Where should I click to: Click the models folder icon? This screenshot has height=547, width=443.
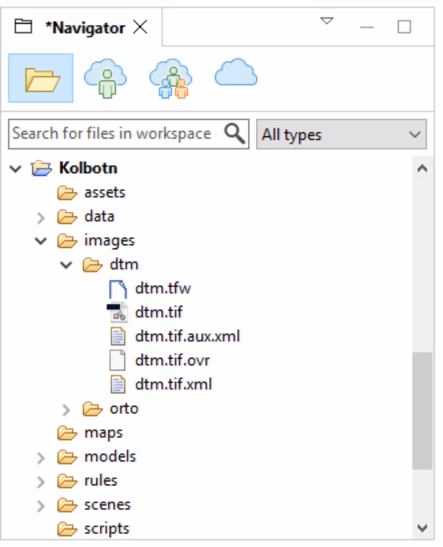pos(68,457)
